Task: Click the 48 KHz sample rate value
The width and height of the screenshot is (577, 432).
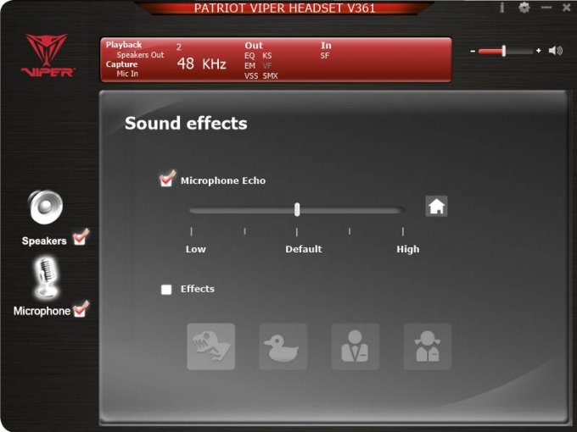Action: click(202, 64)
